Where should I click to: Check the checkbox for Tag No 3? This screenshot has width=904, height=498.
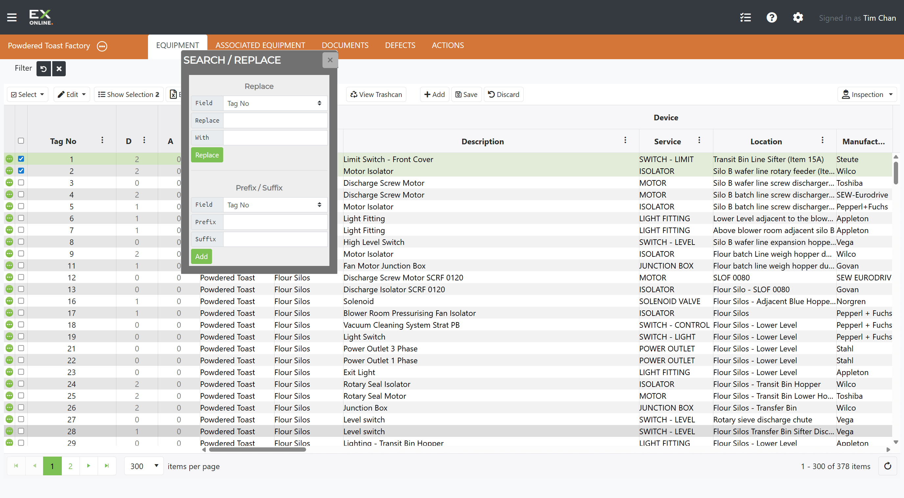pyautogui.click(x=21, y=182)
